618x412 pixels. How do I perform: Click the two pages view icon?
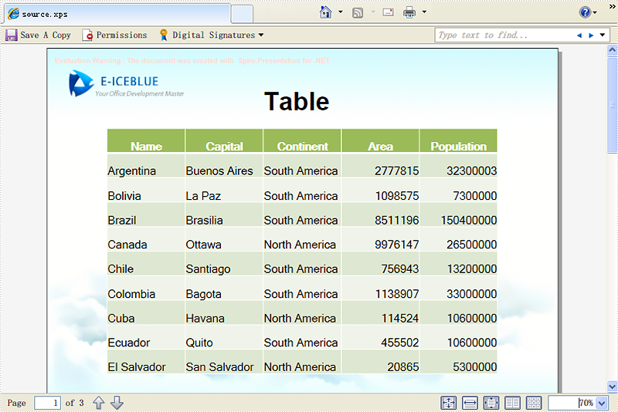(x=512, y=403)
